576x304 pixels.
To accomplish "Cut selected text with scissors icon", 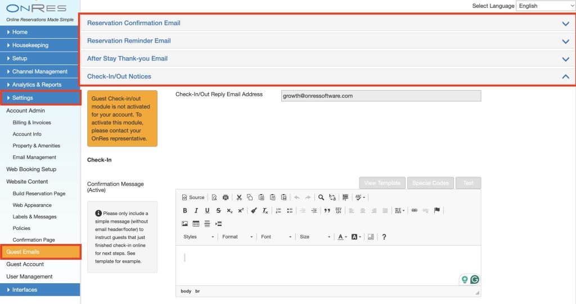I will point(239,197).
